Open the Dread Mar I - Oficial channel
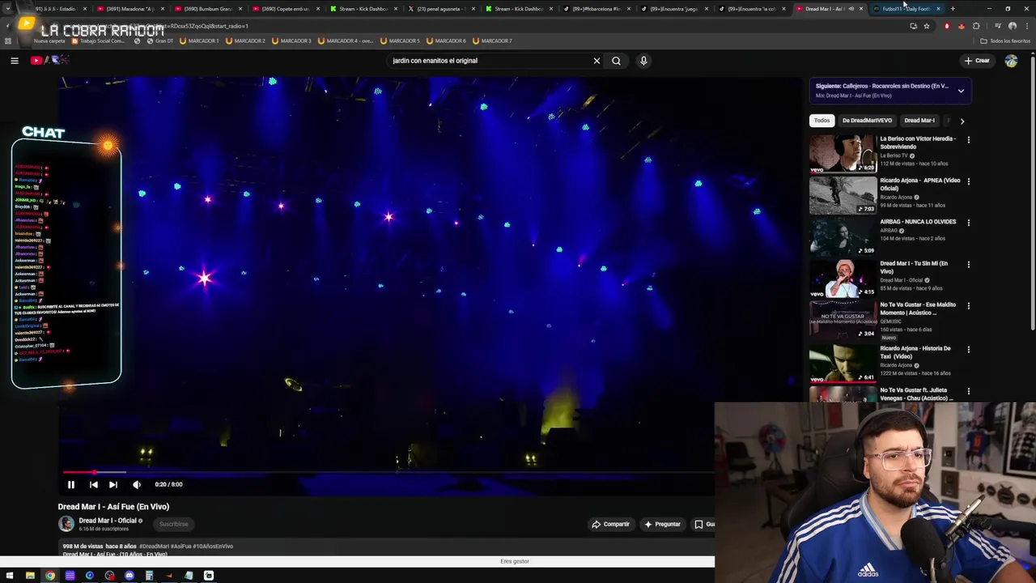Image resolution: width=1036 pixels, height=583 pixels. 108,521
